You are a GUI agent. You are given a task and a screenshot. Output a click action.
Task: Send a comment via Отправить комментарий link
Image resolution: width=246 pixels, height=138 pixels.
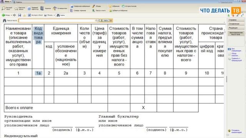point(235,131)
